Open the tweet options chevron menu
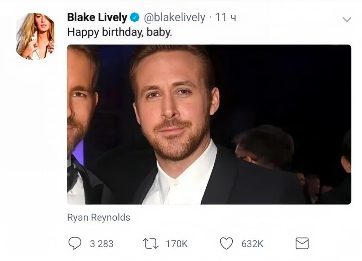Screen dimensions: 362x261 coord(347,20)
